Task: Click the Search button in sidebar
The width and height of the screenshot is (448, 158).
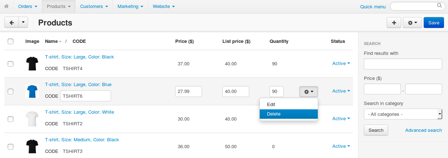Action: click(x=376, y=130)
